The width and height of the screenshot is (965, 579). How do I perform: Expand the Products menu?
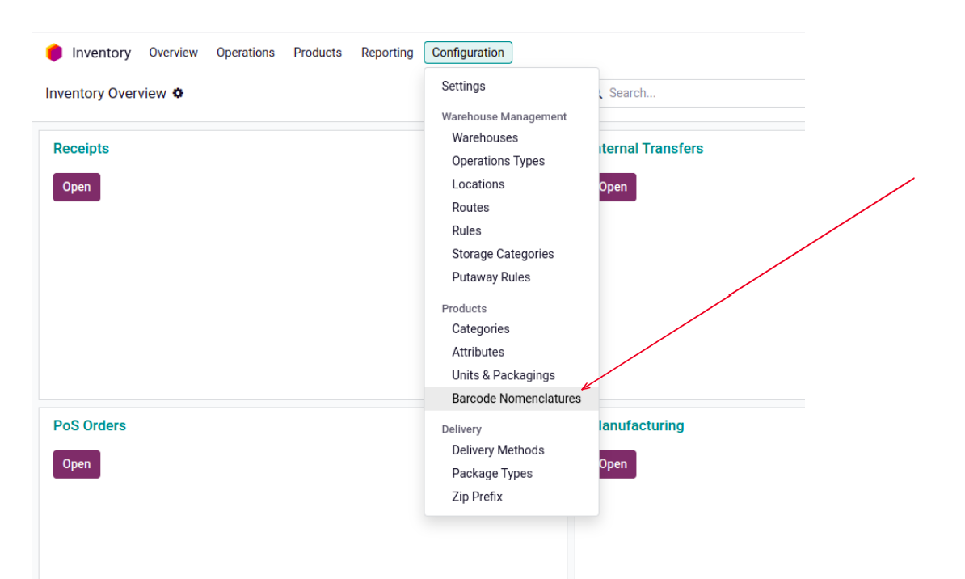pyautogui.click(x=318, y=53)
